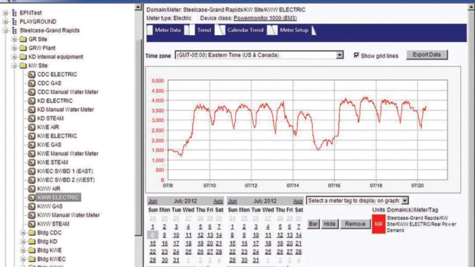Select July 20 in the right calendar

(290, 244)
